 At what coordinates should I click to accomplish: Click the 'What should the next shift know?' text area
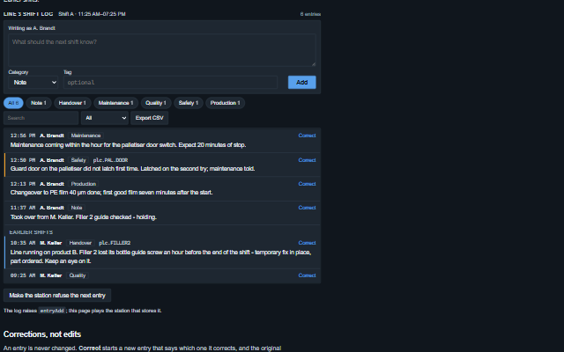pyautogui.click(x=162, y=50)
